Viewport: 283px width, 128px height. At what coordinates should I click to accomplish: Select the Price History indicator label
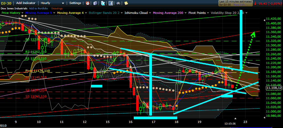click(x=11, y=13)
